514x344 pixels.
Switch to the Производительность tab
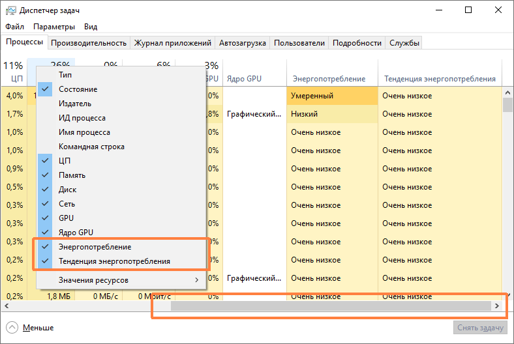[x=88, y=43]
